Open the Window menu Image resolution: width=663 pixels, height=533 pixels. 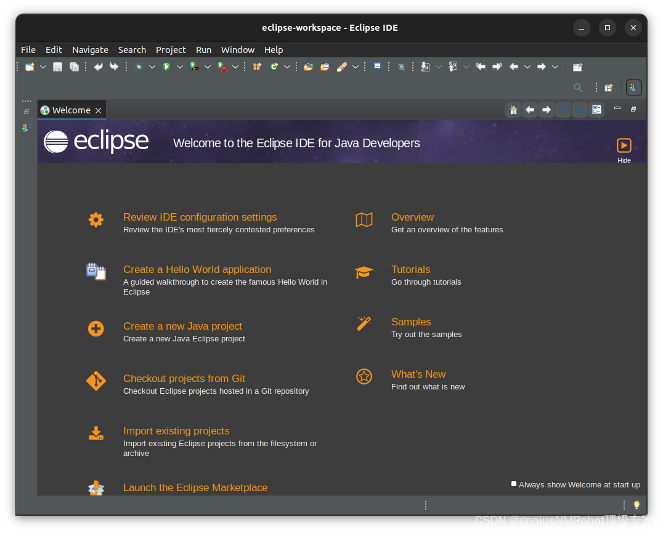click(237, 49)
